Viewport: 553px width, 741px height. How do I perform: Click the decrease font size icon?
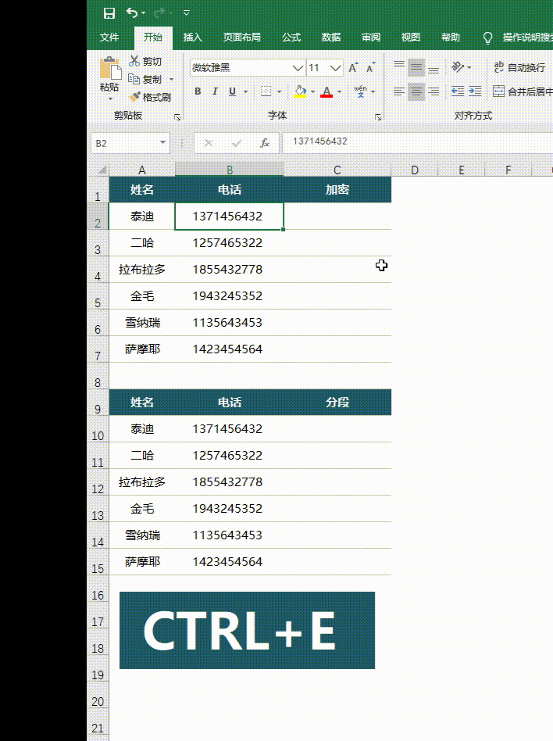[371, 67]
